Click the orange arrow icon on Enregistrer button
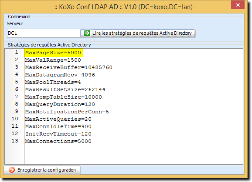The height and width of the screenshot is (182, 252). [x=12, y=170]
